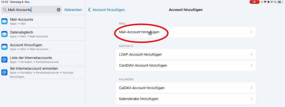Click inside the Mail-Accounts search field
Screen dimensions: 285x107
(32, 10)
